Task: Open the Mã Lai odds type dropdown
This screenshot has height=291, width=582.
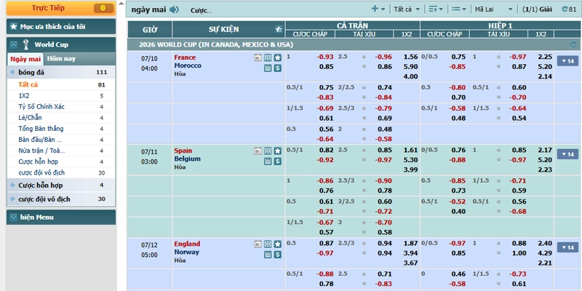Action: [x=493, y=9]
